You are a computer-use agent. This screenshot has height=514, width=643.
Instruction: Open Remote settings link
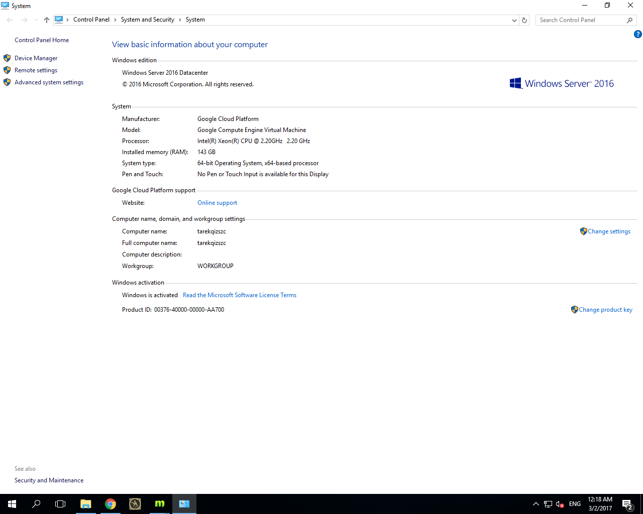[x=36, y=70]
